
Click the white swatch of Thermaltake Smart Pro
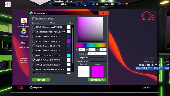[x=69, y=32]
